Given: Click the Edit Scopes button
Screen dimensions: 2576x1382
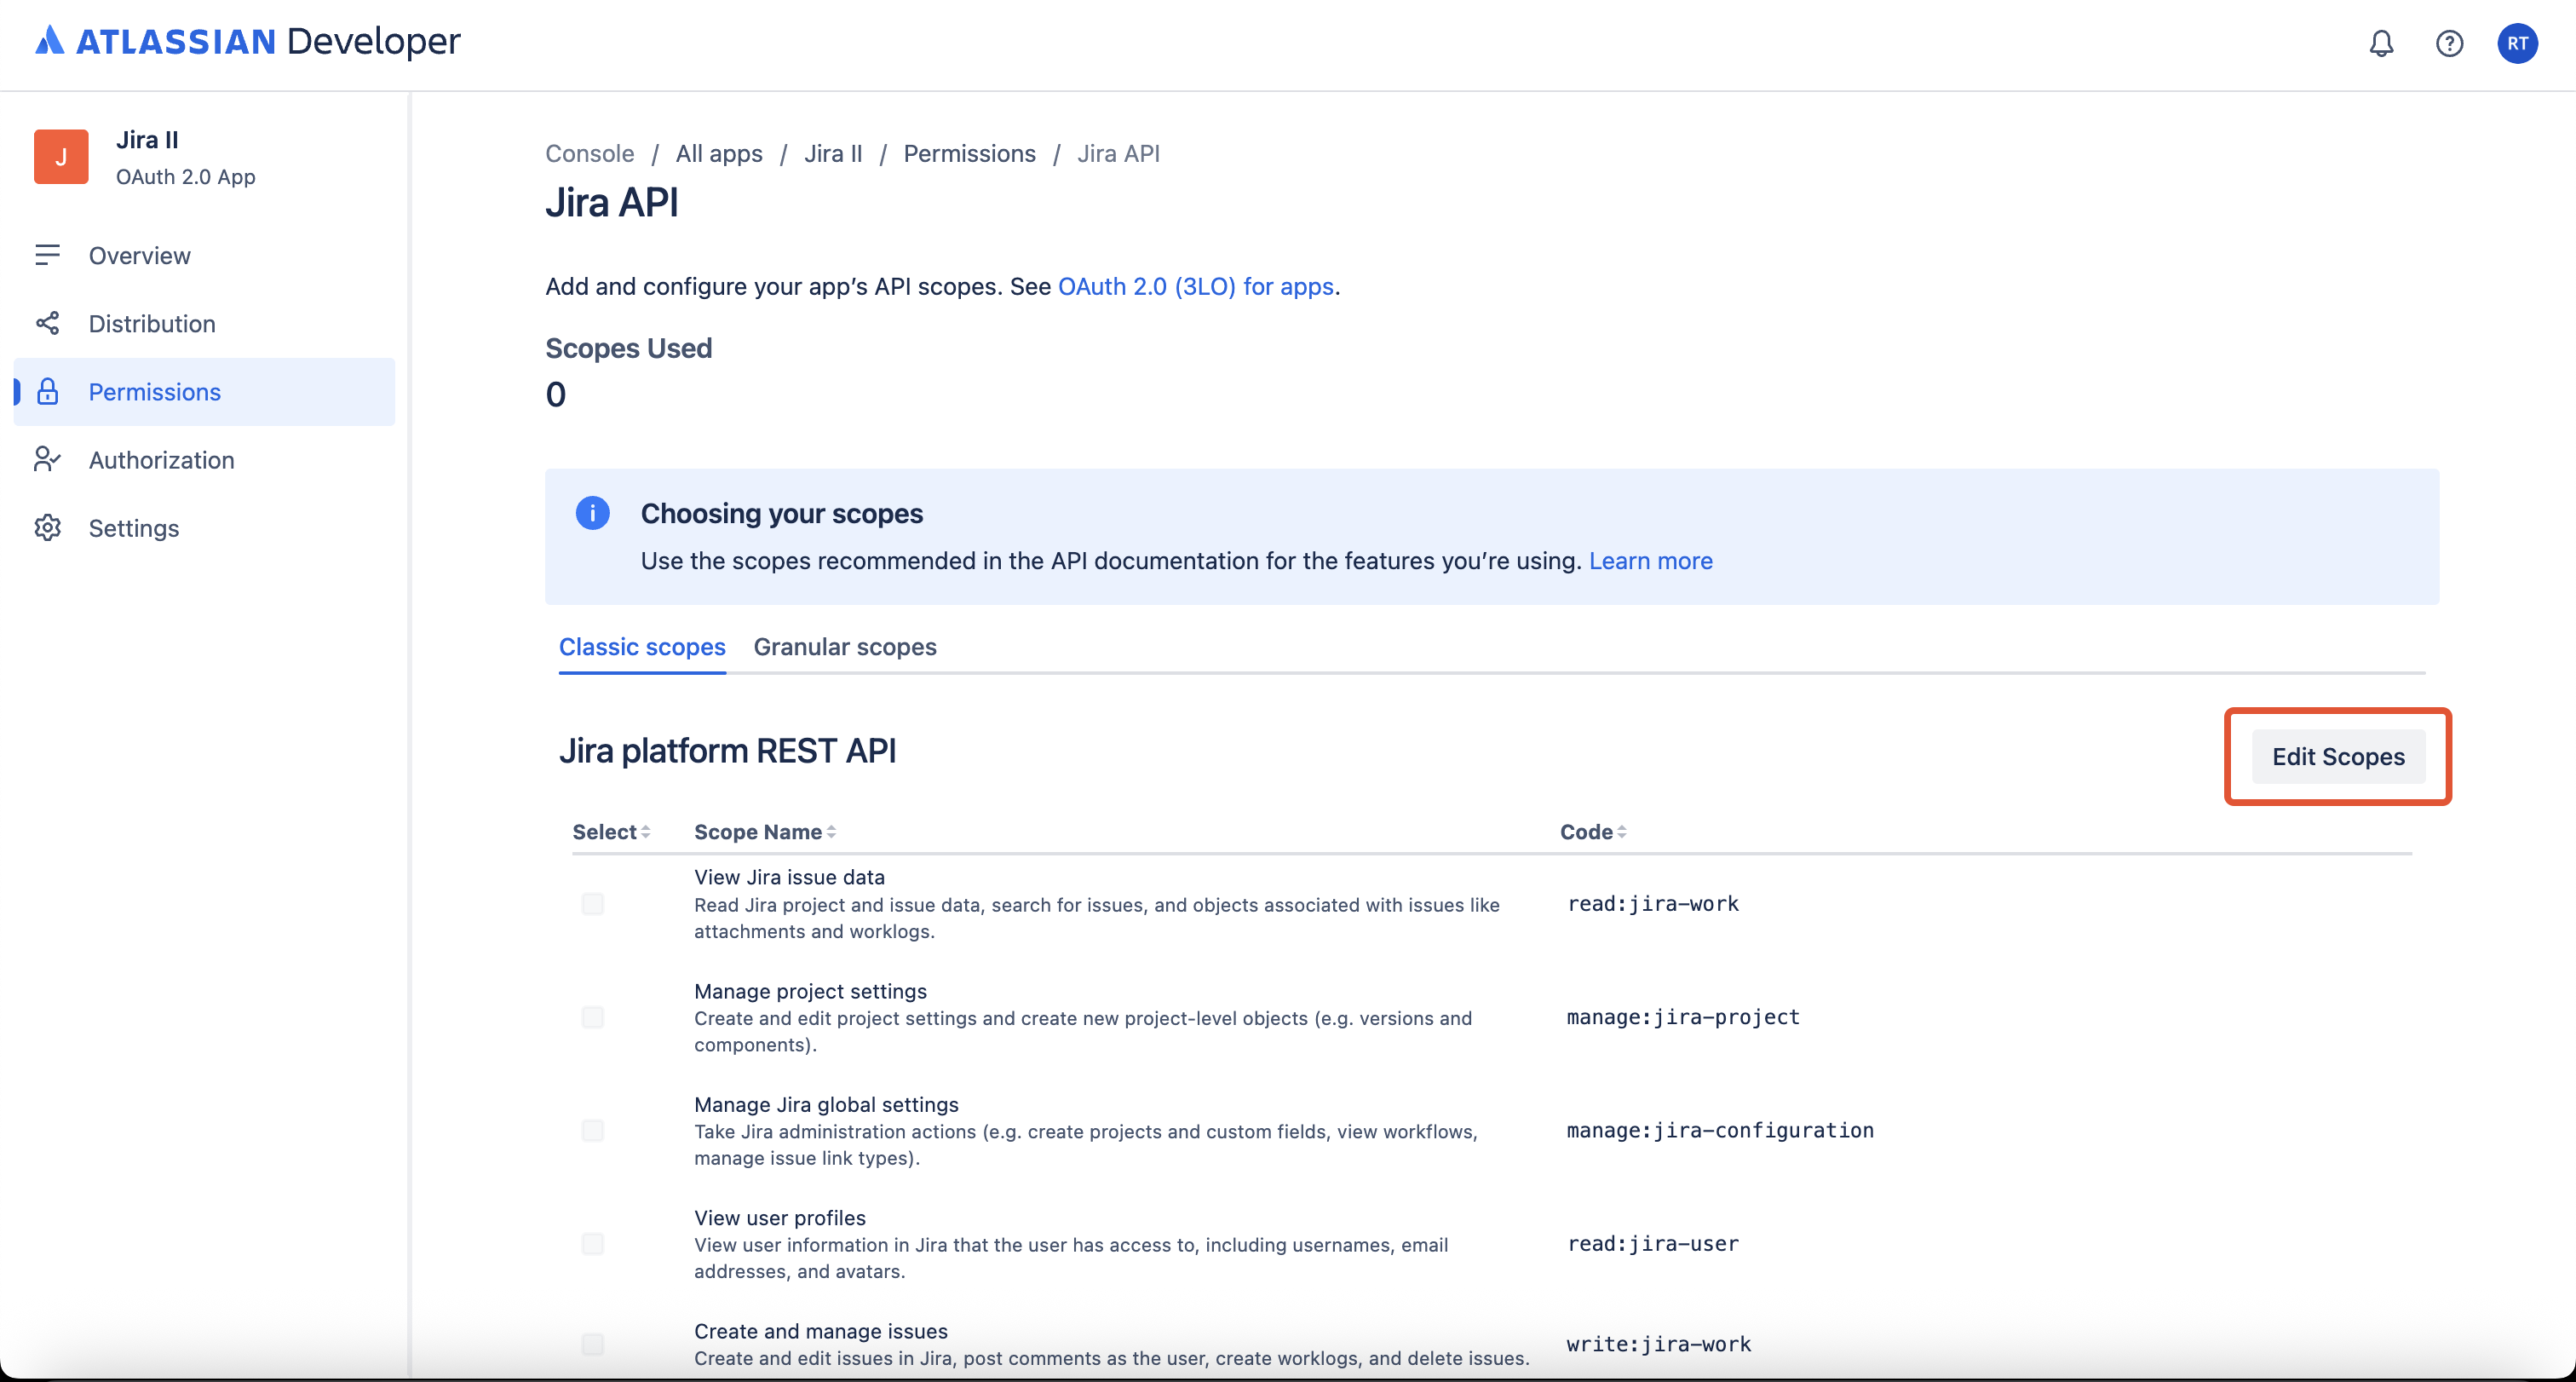Looking at the screenshot, I should tap(2338, 757).
